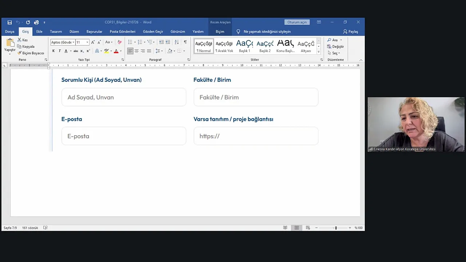Apply yellow text highlight color
Viewport: 466px width, 262px height.
[106, 51]
